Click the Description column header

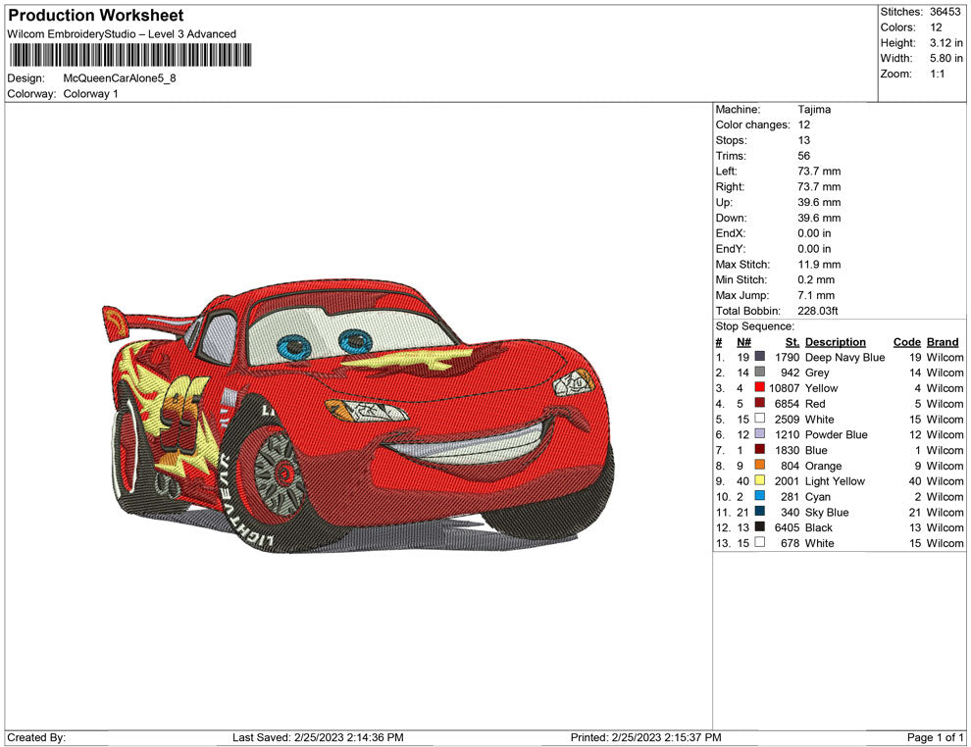[835, 342]
